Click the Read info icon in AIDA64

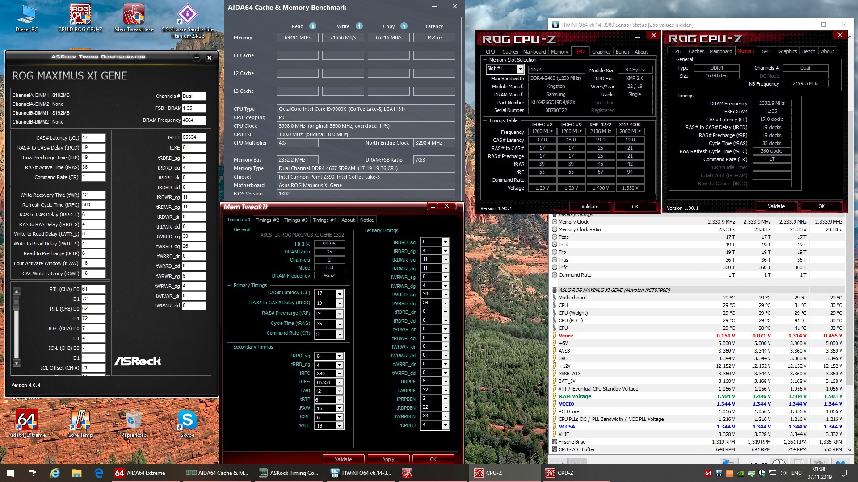(313, 26)
